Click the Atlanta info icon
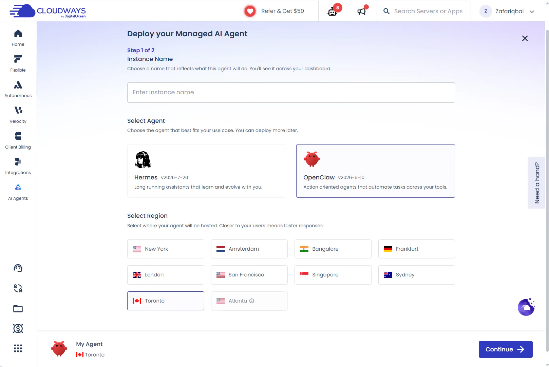Screen dimensions: 549x367 [x=252, y=301]
